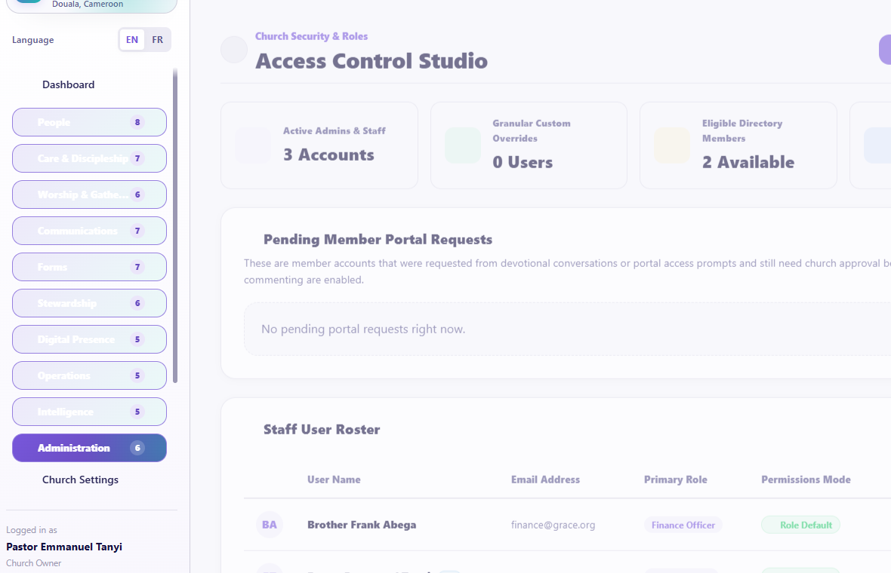Viewport: 891px width, 573px height.
Task: Click the Pending Member Portal Requests heading
Action: (x=378, y=240)
